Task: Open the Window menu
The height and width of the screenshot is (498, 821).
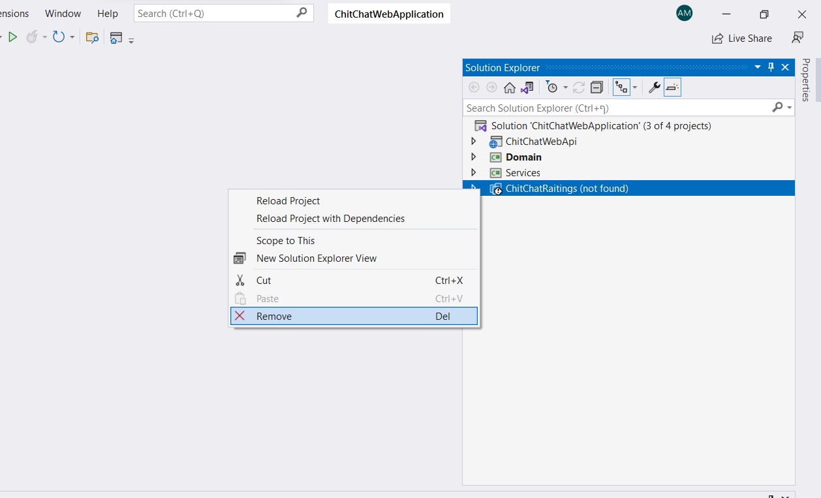Action: coord(63,13)
